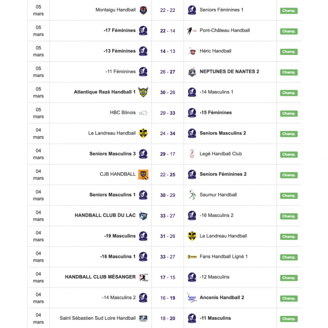Open the 22 - 22 score link
Image resolution: width=328 pixels, height=328 pixels.
[x=167, y=10]
